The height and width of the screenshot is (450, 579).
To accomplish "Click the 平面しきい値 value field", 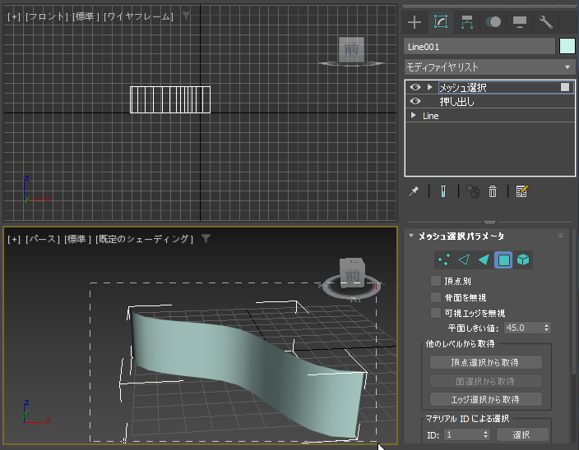I will (522, 328).
